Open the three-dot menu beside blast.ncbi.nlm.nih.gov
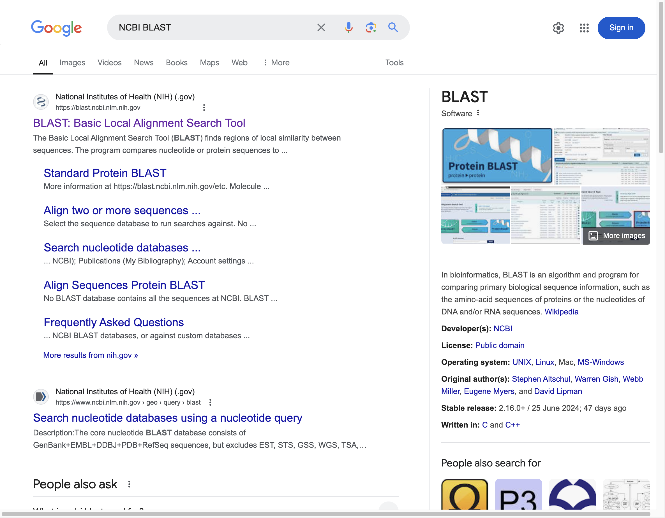 [x=204, y=107]
